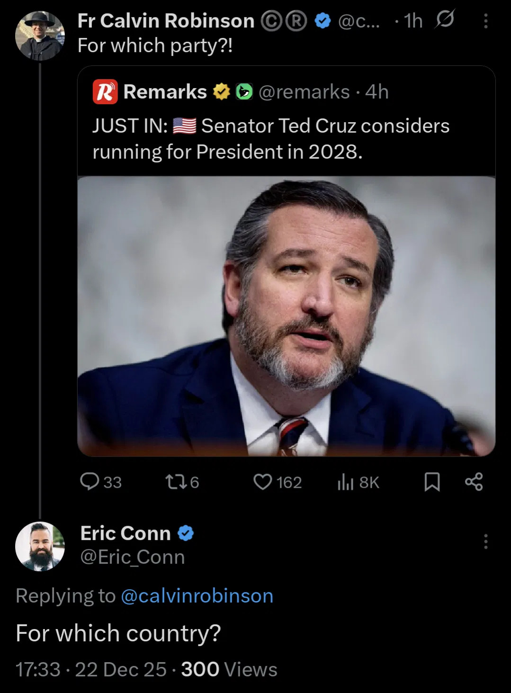The image size is (511, 693).
Task: Share Calvin Robinson's post
Action: pos(474,482)
